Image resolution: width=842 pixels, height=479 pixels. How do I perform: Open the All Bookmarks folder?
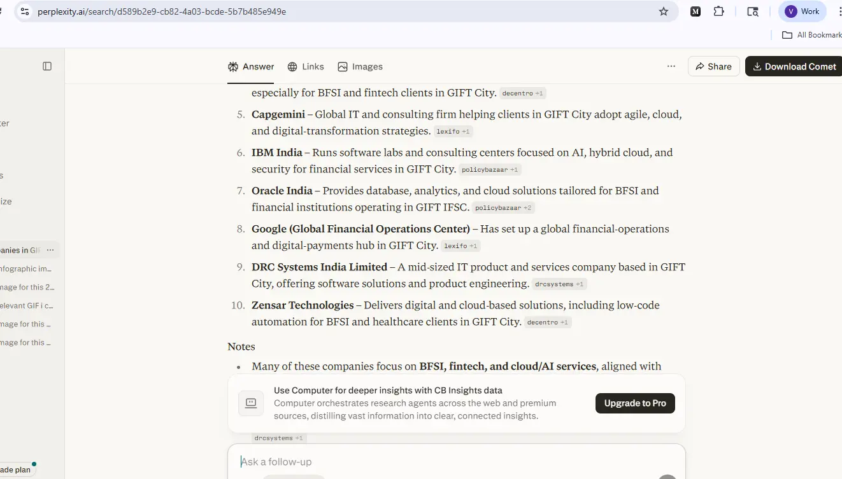click(x=812, y=35)
